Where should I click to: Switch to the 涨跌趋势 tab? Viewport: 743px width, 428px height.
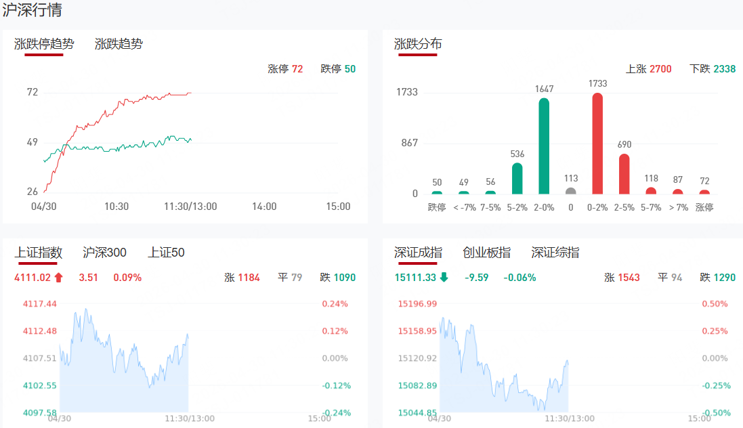pos(119,44)
